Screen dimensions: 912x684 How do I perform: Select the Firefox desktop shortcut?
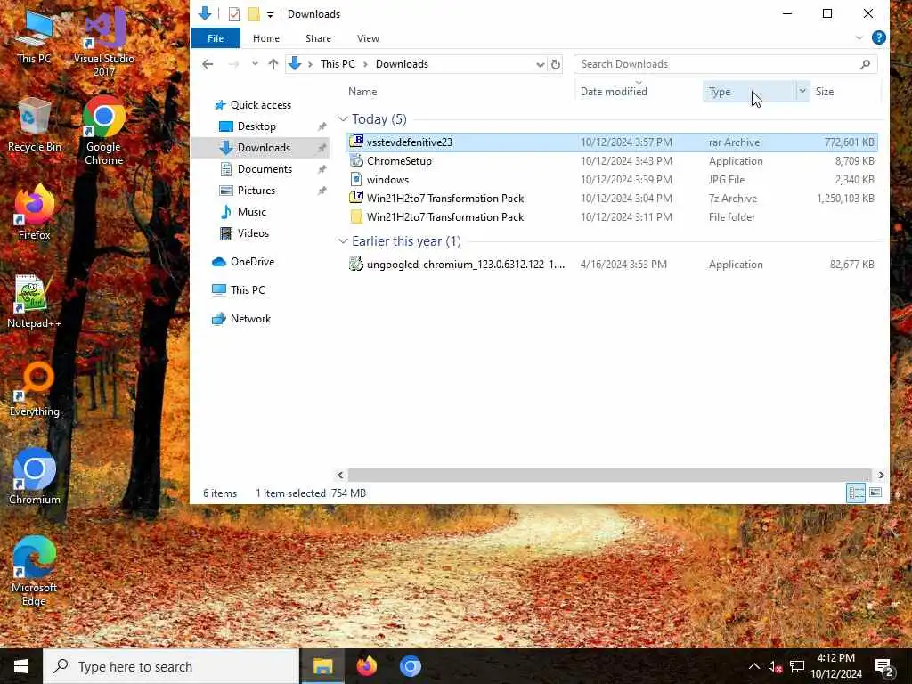35,213
